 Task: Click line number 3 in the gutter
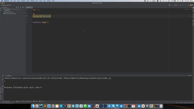(x=27, y=16)
